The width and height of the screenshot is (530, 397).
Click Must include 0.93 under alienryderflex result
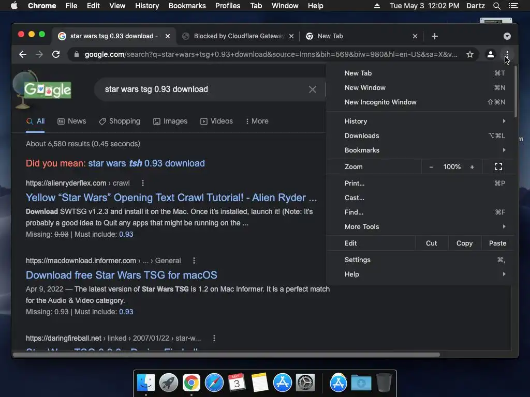(126, 234)
